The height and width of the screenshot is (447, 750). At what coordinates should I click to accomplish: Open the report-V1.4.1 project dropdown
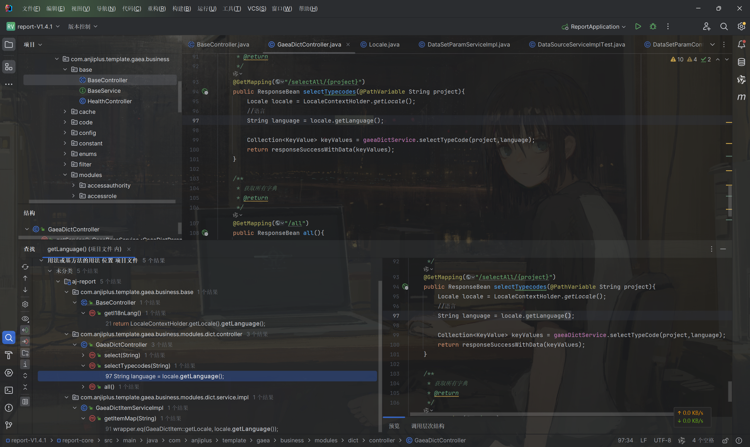33,27
